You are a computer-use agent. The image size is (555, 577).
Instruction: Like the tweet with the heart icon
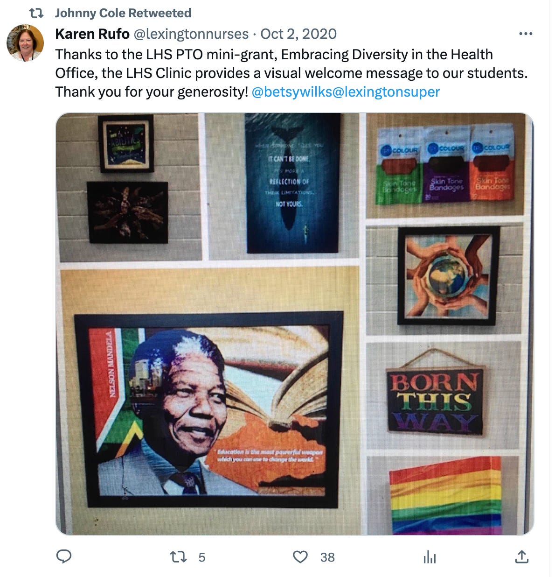click(x=300, y=557)
